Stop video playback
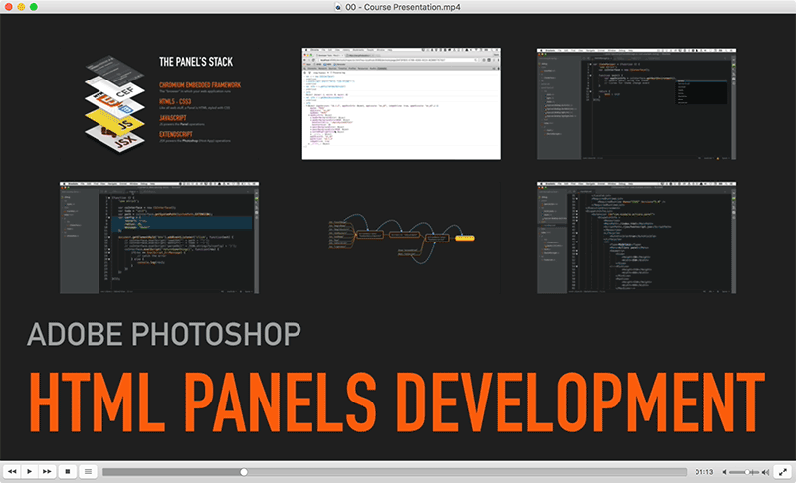Image resolution: width=796 pixels, height=483 pixels. (x=68, y=472)
